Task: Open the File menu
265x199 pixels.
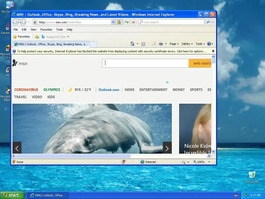Action: (x=16, y=30)
